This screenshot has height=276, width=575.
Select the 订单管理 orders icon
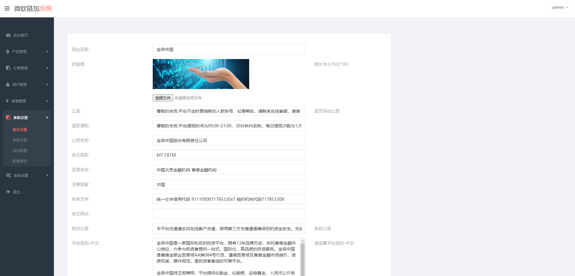coord(7,68)
